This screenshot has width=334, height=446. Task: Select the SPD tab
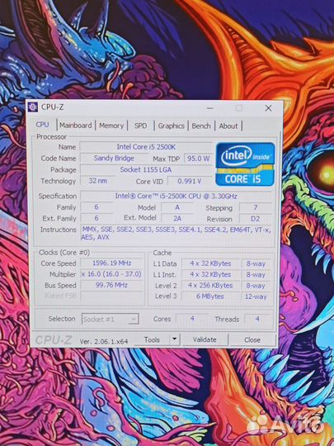pos(140,126)
